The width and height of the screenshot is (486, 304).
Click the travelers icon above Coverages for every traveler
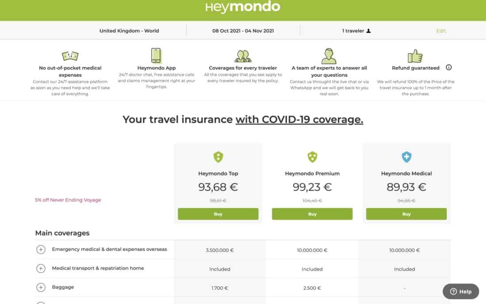tap(243, 56)
